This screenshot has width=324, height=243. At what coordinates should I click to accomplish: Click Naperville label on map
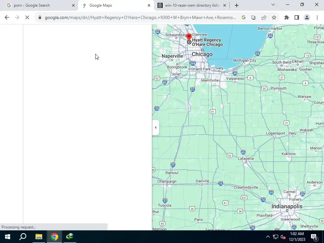pyautogui.click(x=172, y=56)
